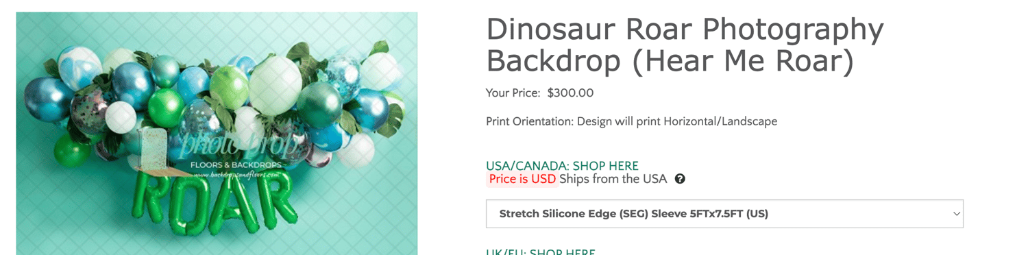Open the Stretch Silicone Edge Sleeve selector
This screenshot has width=1028, height=255.
click(724, 214)
